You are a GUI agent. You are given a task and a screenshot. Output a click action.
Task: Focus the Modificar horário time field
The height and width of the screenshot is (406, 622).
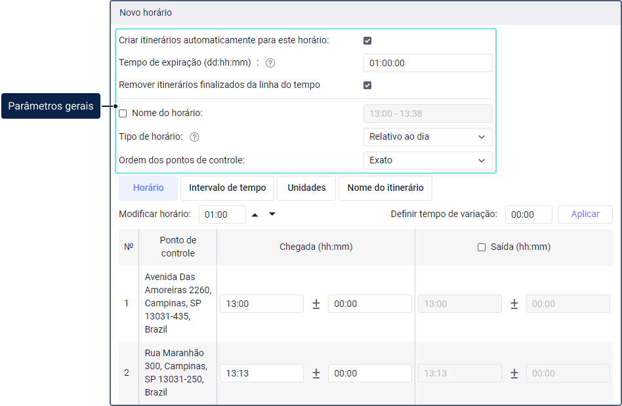tap(222, 214)
